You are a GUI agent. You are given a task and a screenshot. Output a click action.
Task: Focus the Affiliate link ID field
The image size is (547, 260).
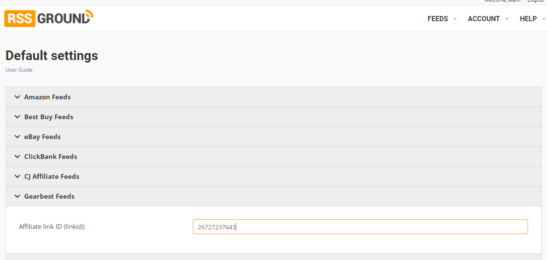(360, 227)
